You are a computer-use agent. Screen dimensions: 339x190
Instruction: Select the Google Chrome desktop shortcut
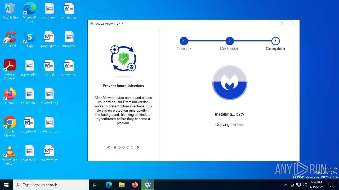pyautogui.click(x=10, y=126)
